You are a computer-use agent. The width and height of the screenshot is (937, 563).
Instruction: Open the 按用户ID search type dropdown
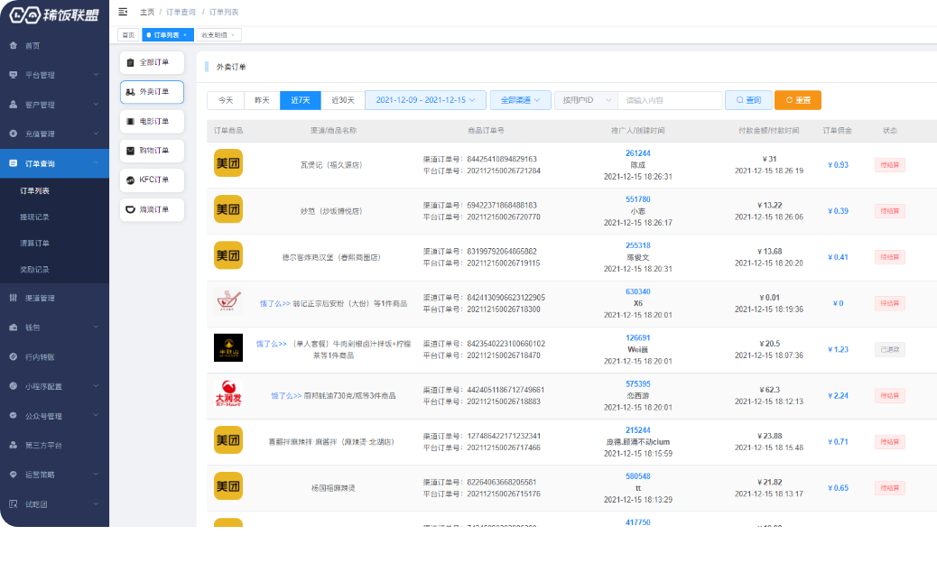pos(585,100)
